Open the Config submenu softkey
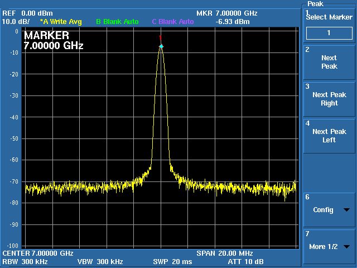 pyautogui.click(x=329, y=210)
